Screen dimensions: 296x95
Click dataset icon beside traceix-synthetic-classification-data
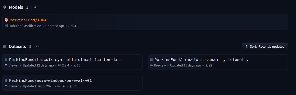click(x=6, y=60)
